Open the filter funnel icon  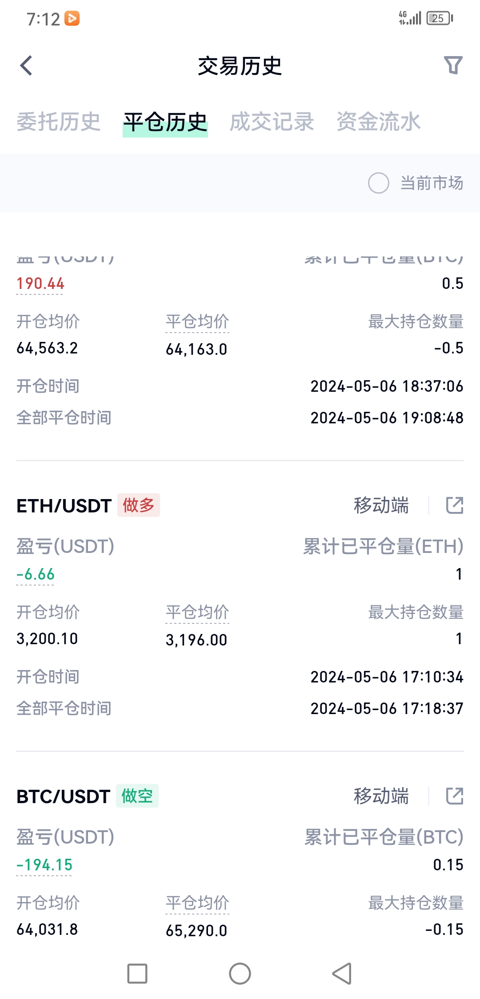(453, 65)
